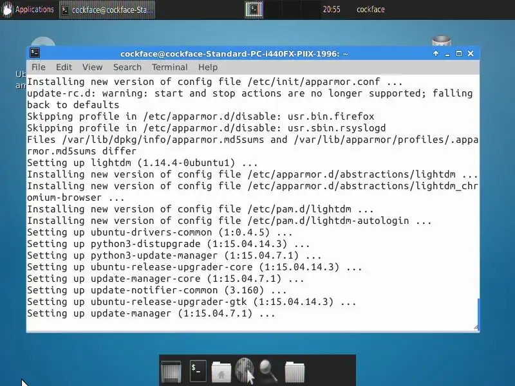Open the application finder magnifier icon
The height and width of the screenshot is (386, 515).
click(268, 371)
